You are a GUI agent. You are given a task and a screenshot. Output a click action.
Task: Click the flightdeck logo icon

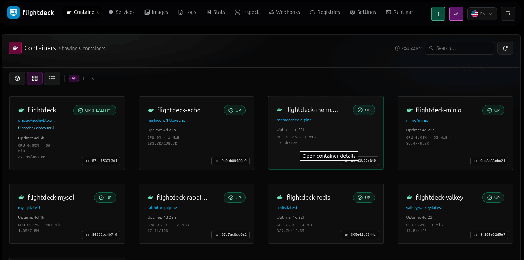click(x=14, y=12)
